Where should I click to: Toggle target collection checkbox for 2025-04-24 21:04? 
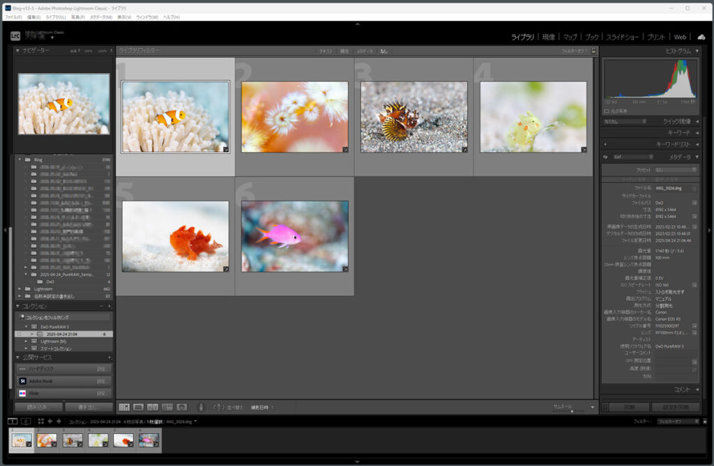click(x=19, y=334)
